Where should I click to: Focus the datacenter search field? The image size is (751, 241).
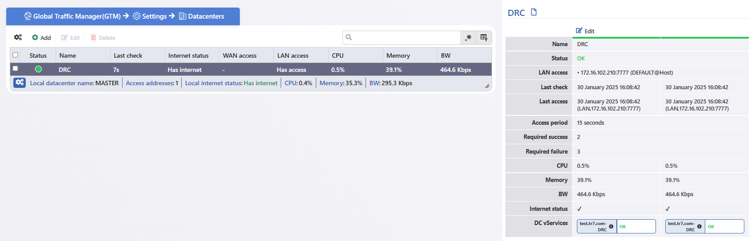click(x=406, y=38)
